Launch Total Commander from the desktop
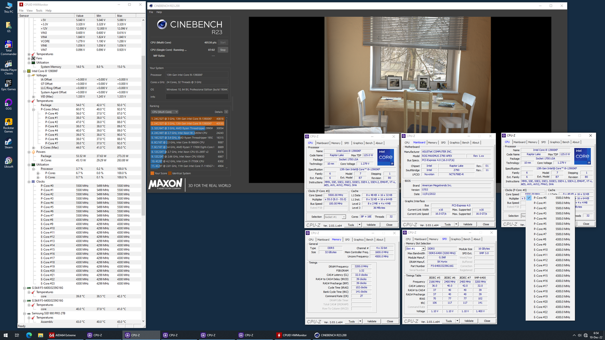605x340 pixels. [9, 48]
